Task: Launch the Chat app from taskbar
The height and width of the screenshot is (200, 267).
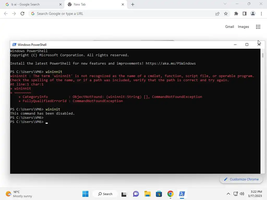Action: pyautogui.click(x=136, y=194)
